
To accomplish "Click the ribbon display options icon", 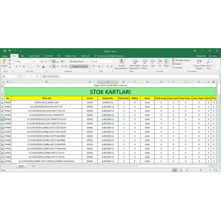I will [x=195, y=51].
